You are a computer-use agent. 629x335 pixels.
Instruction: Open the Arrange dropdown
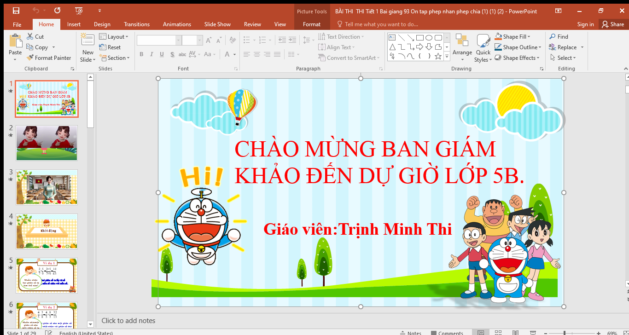(x=462, y=47)
